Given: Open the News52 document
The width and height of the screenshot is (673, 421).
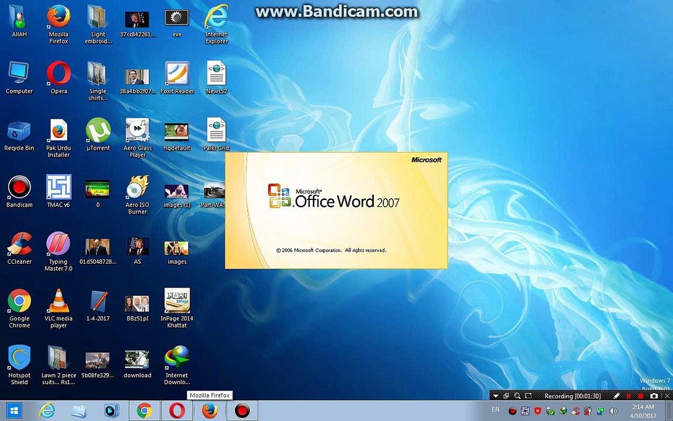Looking at the screenshot, I should pyautogui.click(x=216, y=78).
